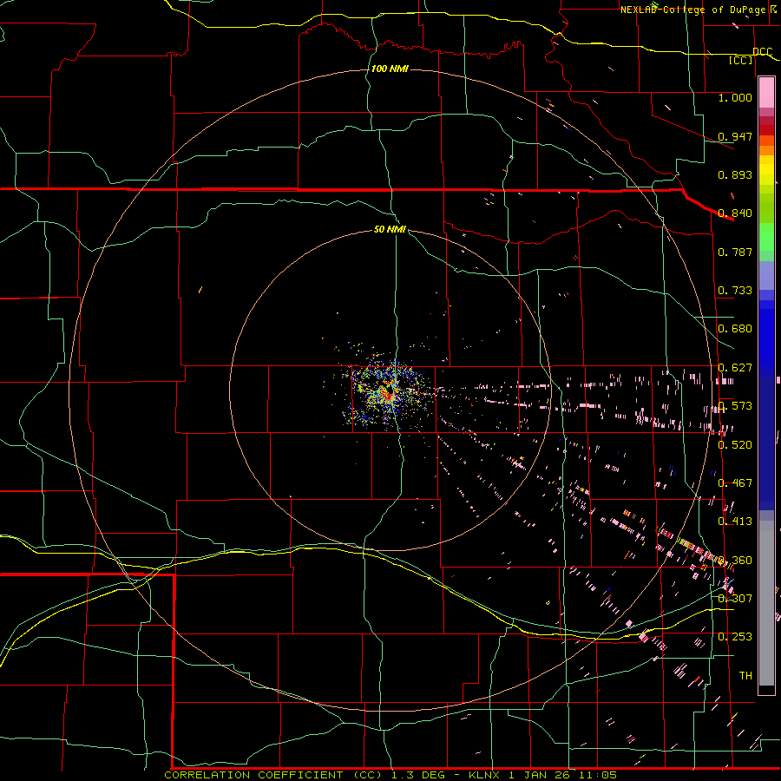Click the CORRELATION COEFFICIENT (CC) caption text
This screenshot has height=781, width=781.
click(x=274, y=775)
